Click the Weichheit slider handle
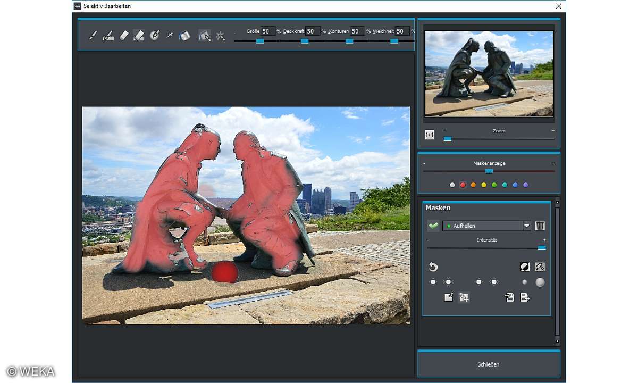This screenshot has width=638, height=383. click(394, 41)
